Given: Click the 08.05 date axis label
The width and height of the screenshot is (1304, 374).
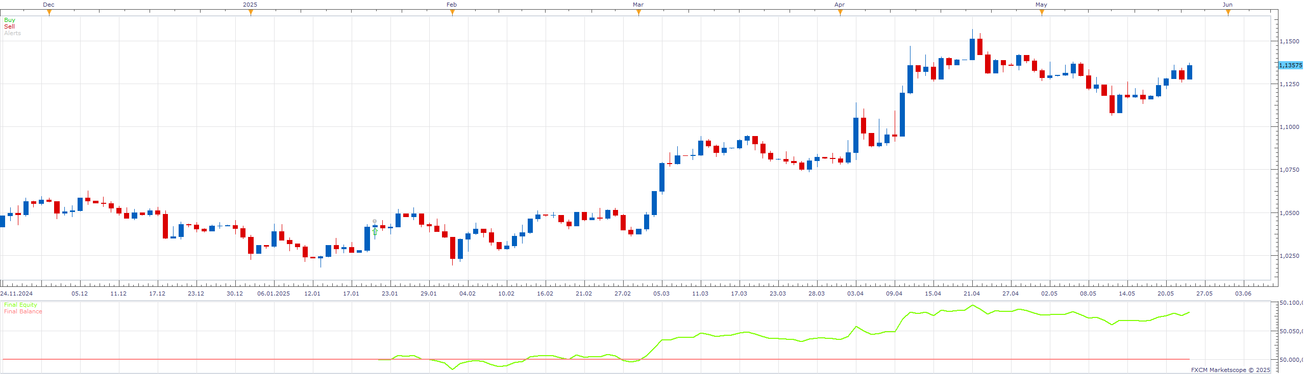Looking at the screenshot, I should [1088, 293].
